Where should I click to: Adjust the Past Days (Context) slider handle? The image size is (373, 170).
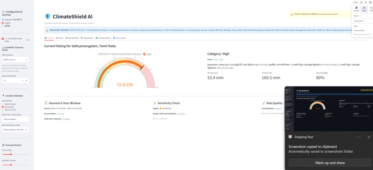(11, 165)
